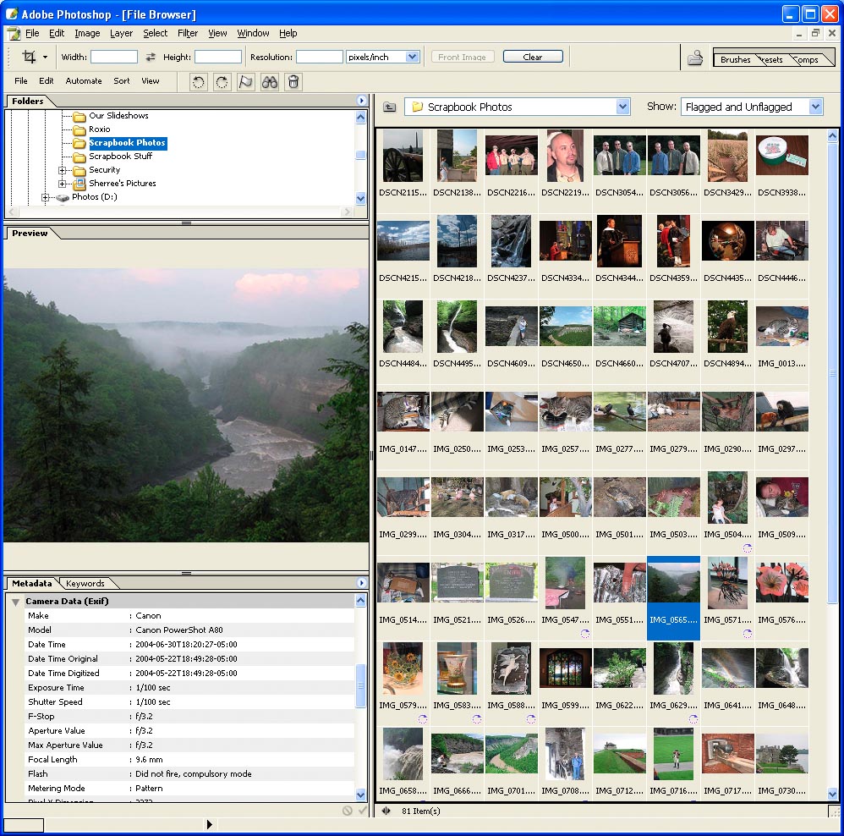Collapse the Camera Data (Exif) section
The height and width of the screenshot is (836, 844).
(x=15, y=602)
